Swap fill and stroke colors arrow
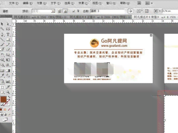The image size is (178, 133). click(9, 97)
